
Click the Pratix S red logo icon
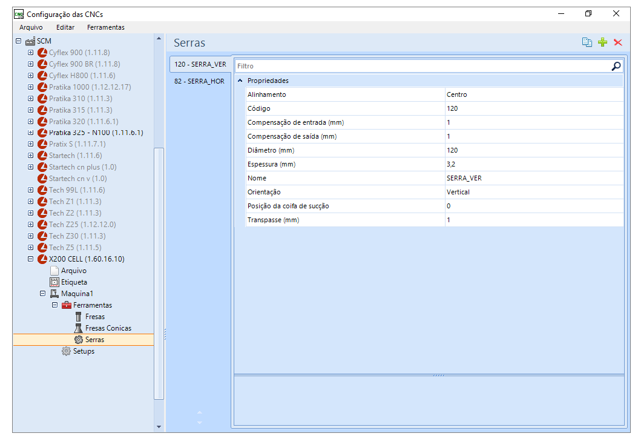pyautogui.click(x=42, y=144)
